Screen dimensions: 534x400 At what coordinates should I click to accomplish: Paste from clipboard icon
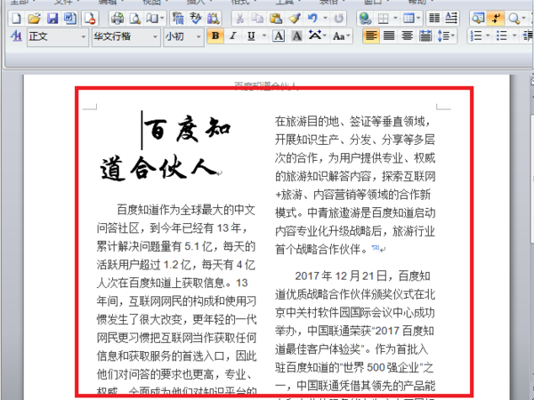point(276,18)
